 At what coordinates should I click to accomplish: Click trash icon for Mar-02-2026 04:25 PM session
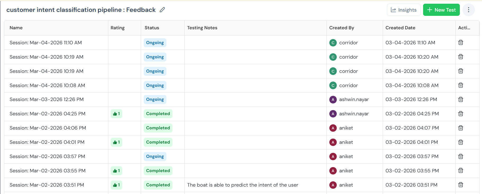(x=461, y=114)
